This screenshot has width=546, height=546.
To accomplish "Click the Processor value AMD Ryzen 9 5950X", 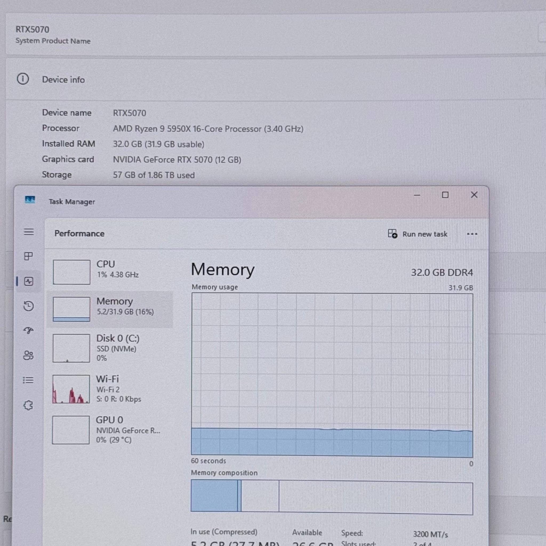I will (208, 129).
